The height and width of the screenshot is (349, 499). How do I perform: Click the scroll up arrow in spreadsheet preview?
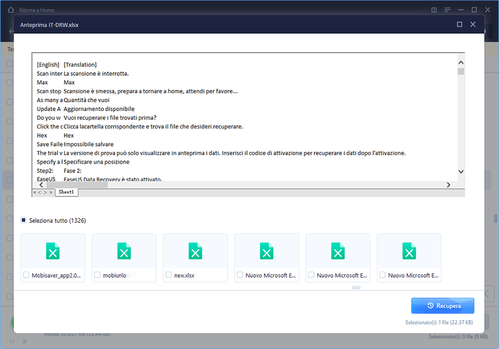tap(461, 63)
